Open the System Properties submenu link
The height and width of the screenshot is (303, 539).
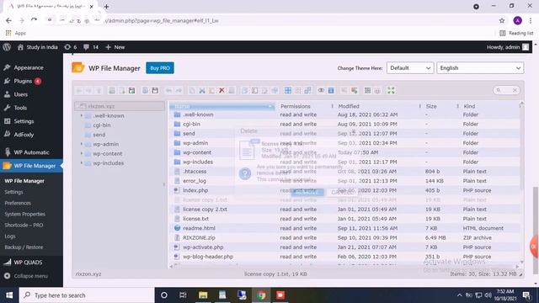tap(24, 214)
